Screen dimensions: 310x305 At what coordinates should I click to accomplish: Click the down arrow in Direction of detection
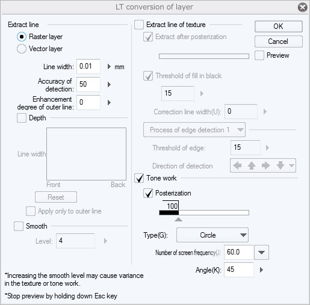pyautogui.click(x=281, y=165)
